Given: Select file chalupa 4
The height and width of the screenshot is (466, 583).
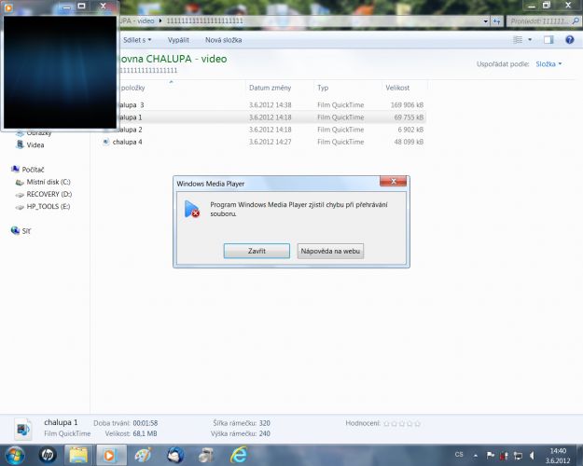Looking at the screenshot, I should (127, 142).
